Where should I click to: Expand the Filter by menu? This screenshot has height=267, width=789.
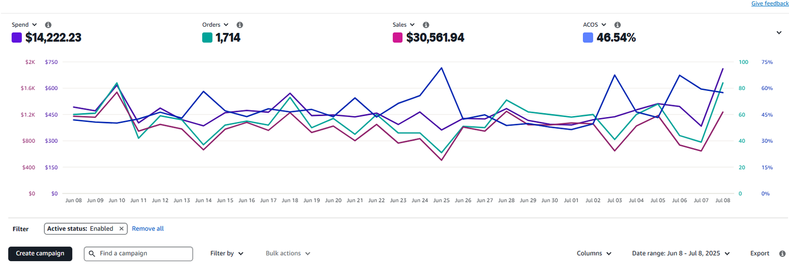tap(227, 254)
